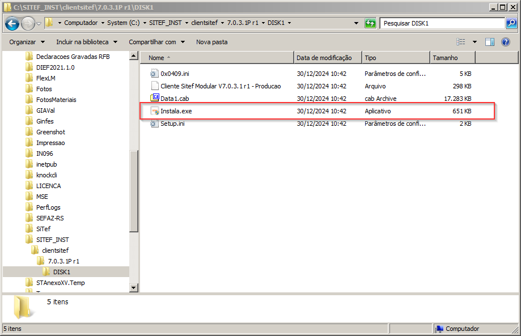Open the Organizar menu
This screenshot has width=521, height=336.
tap(27, 42)
